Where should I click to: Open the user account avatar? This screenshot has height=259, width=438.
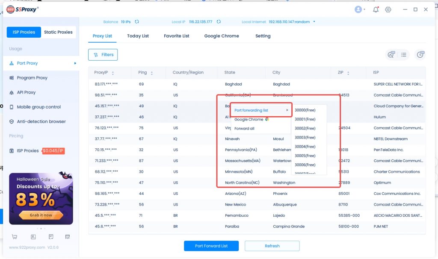358,9
